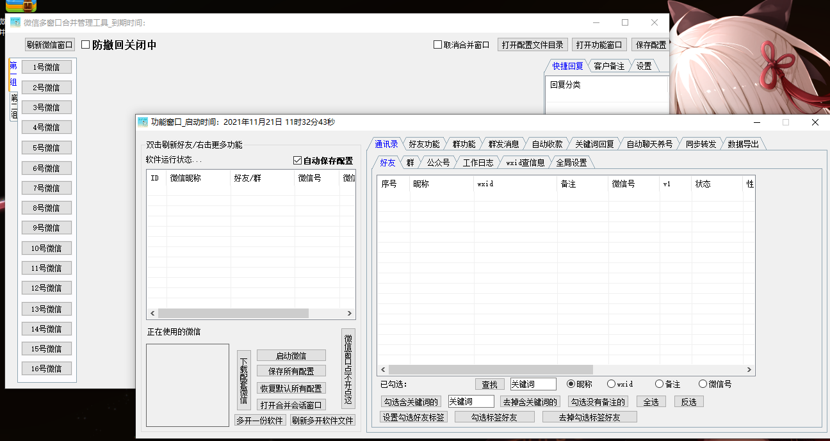Click 打开配置文件目录 button
Screen dimensions: 830x441
533,45
